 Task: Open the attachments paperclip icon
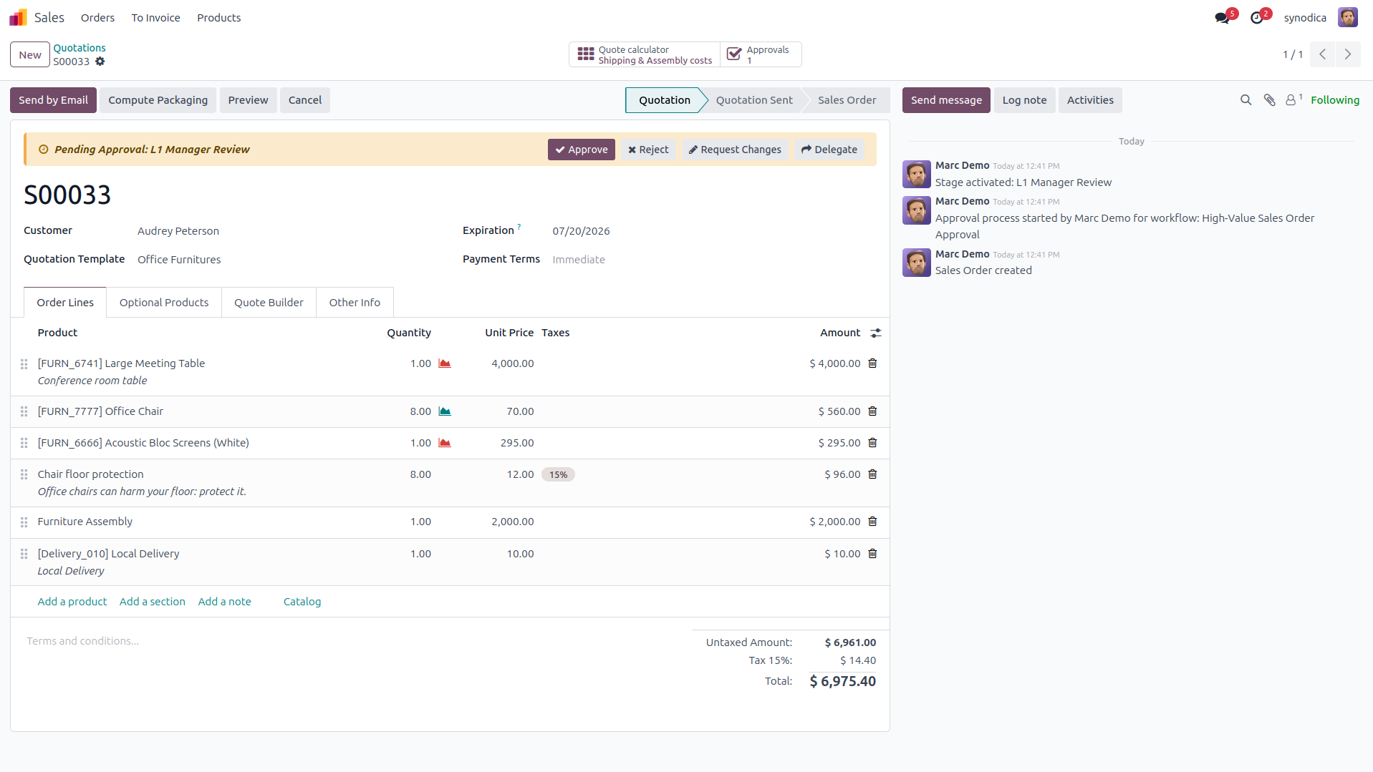1269,100
